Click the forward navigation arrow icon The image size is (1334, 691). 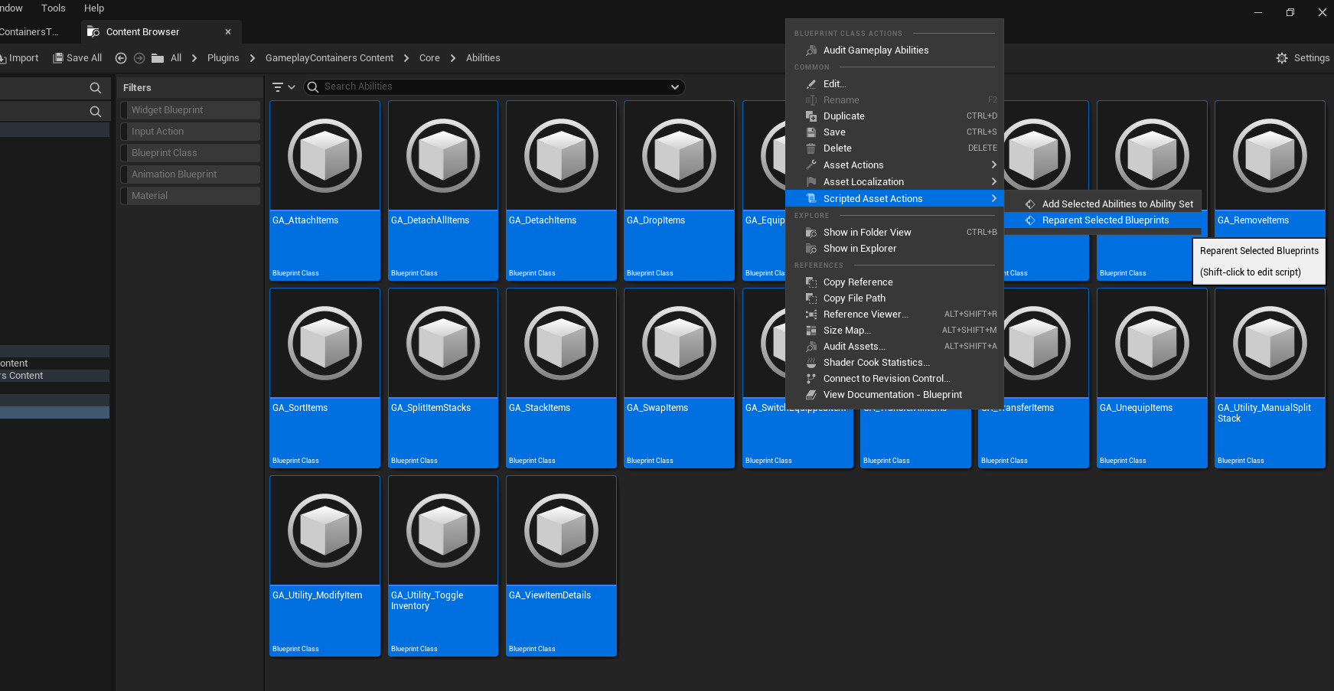(139, 58)
